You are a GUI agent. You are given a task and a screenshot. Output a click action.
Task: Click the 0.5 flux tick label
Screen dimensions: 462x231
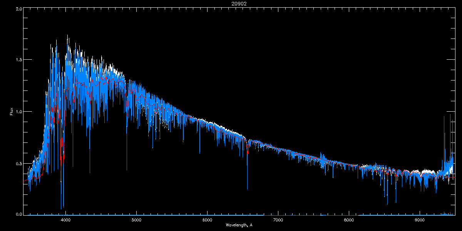(18, 163)
